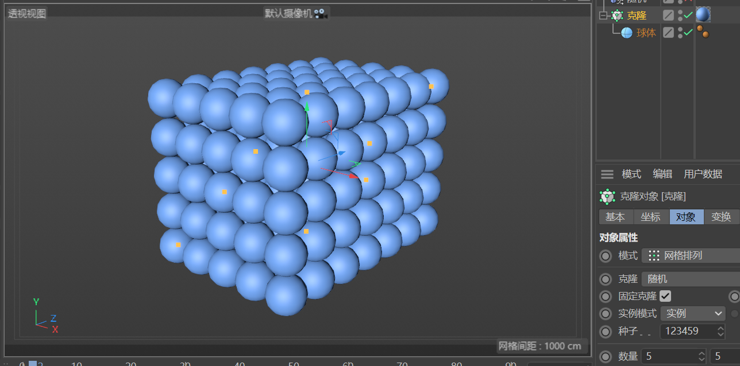Toggle the animation dot beside 固定克隆

[x=606, y=297]
